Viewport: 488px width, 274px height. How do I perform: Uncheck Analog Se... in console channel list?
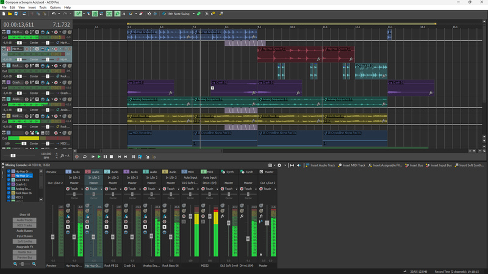(x=9, y=189)
